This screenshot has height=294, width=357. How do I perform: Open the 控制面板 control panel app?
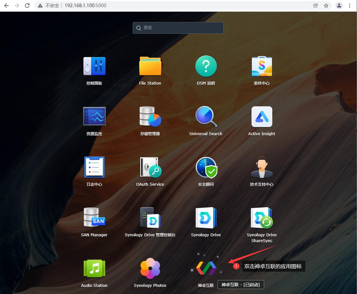coord(94,66)
